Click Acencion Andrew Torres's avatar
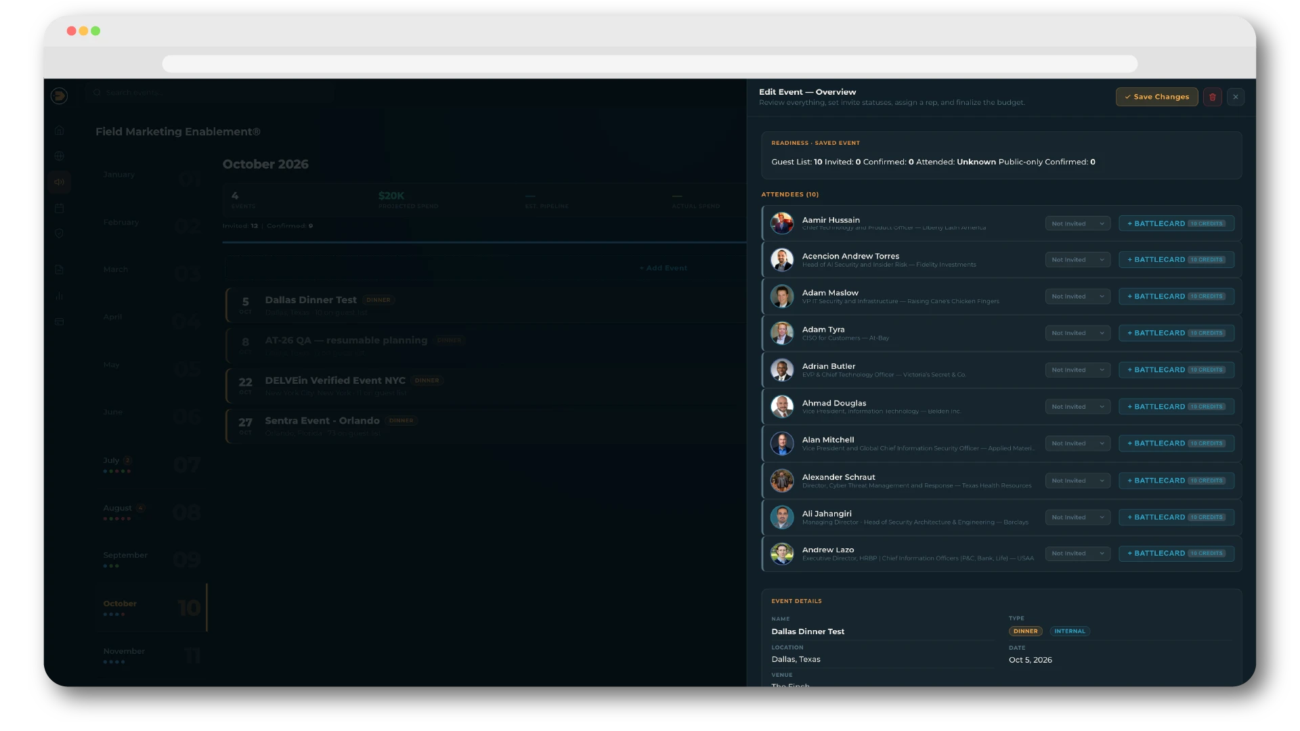Viewport: 1300px width, 731px height. [x=782, y=260]
